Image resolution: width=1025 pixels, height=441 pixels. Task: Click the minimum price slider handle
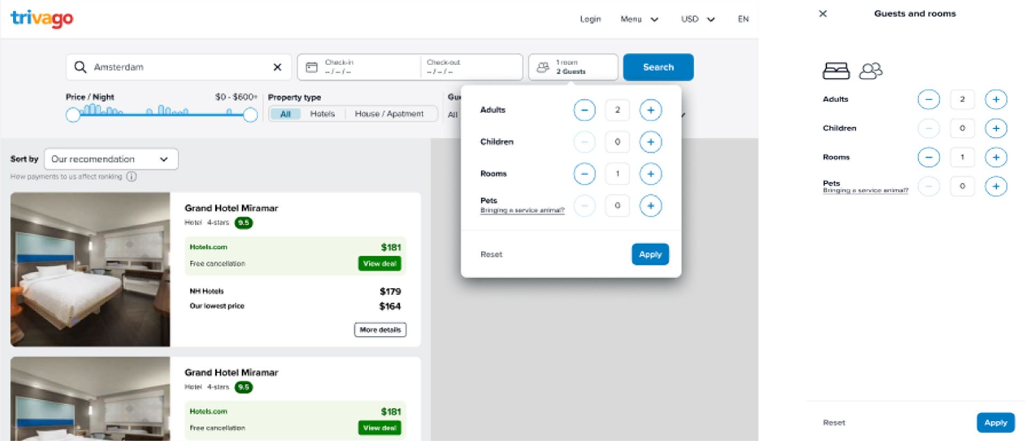click(73, 115)
